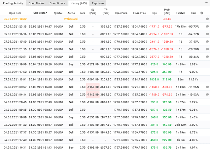Open the three-dots more options menu
Viewport: 210px width, 151px height.
click(206, 2)
